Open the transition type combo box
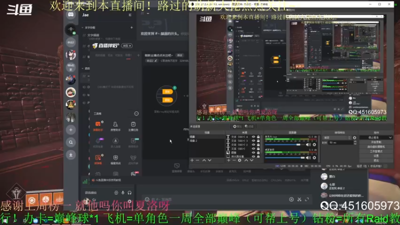 [337, 138]
